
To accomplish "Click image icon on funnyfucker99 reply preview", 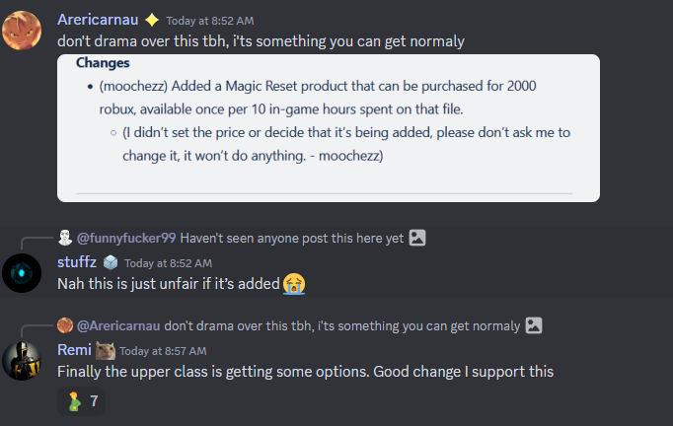I will [417, 238].
